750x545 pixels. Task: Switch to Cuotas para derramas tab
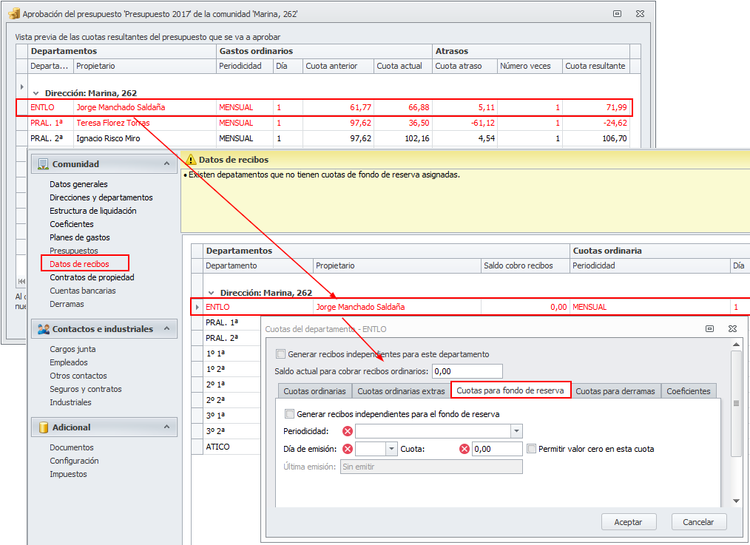tap(615, 391)
